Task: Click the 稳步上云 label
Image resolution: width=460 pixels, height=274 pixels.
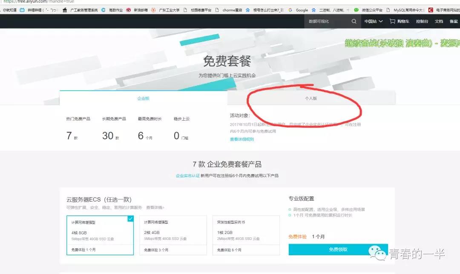Action: (x=181, y=119)
